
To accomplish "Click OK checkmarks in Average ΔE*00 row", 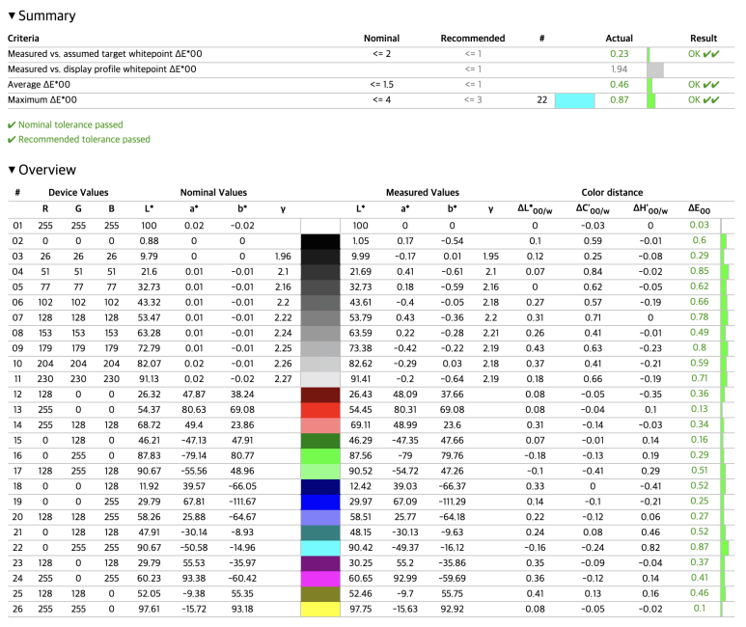I will 704,85.
